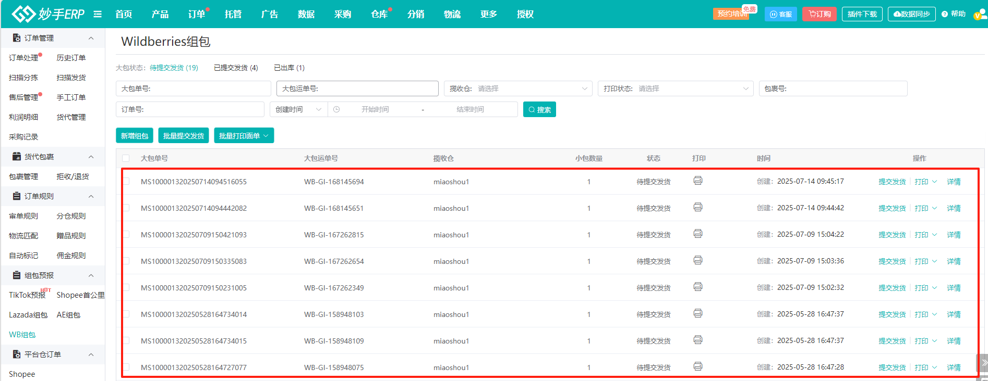Click print icon for WB-GI-158948075 row
This screenshot has width=988, height=381.
click(x=698, y=366)
